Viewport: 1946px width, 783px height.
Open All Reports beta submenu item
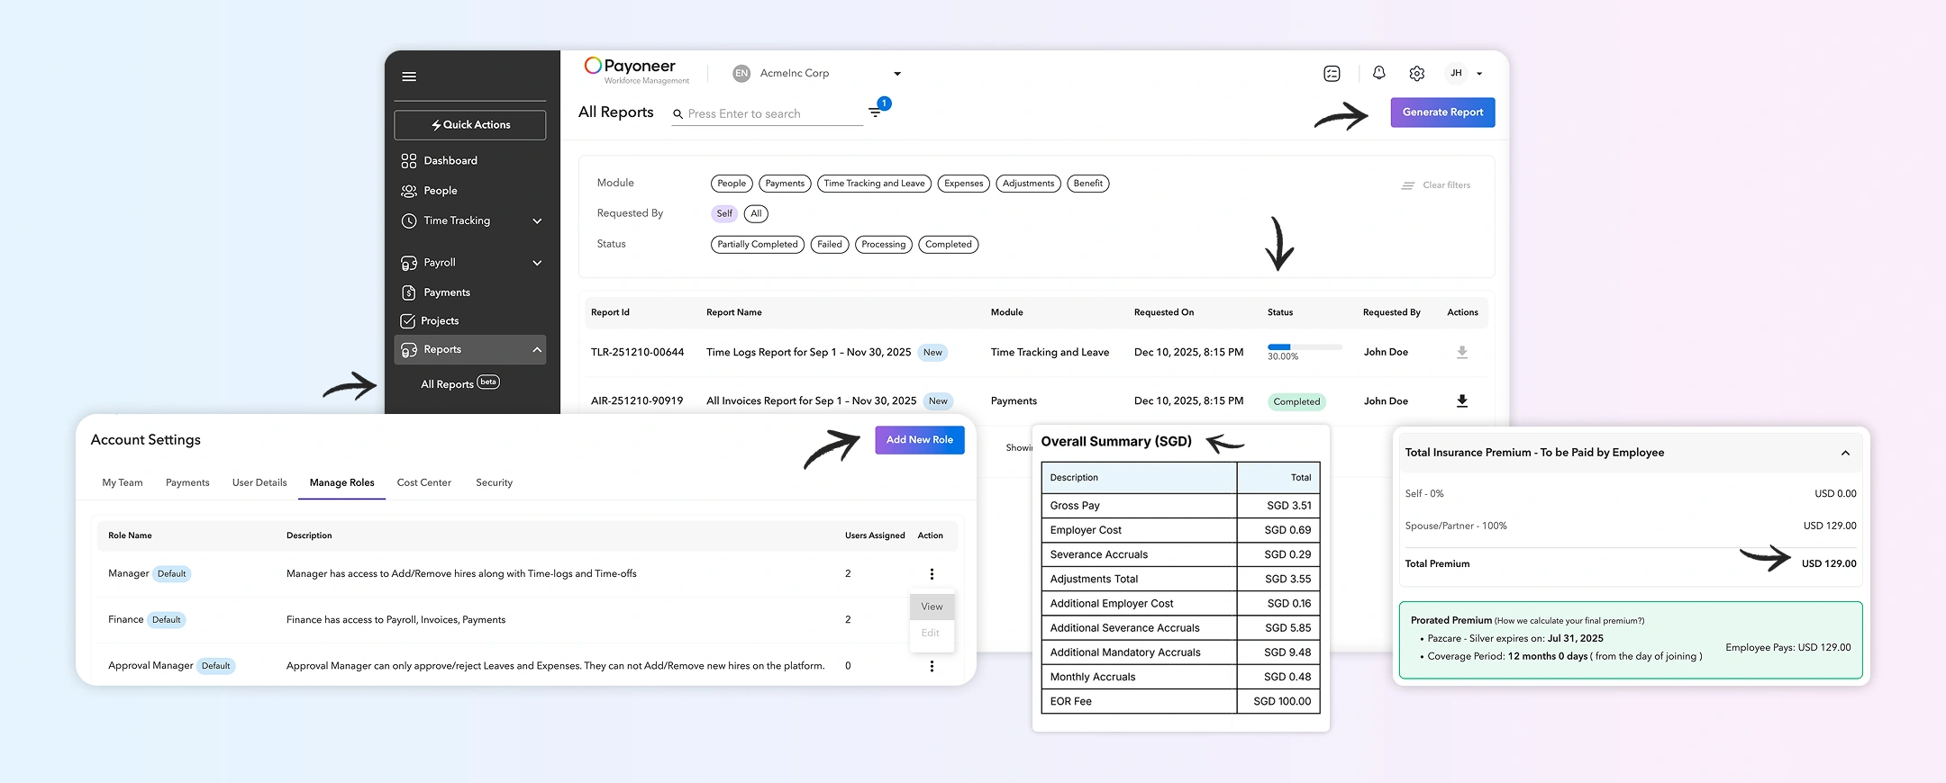[460, 384]
